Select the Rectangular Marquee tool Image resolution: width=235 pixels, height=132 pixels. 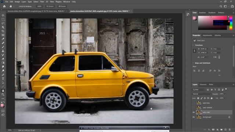click(x=3, y=19)
